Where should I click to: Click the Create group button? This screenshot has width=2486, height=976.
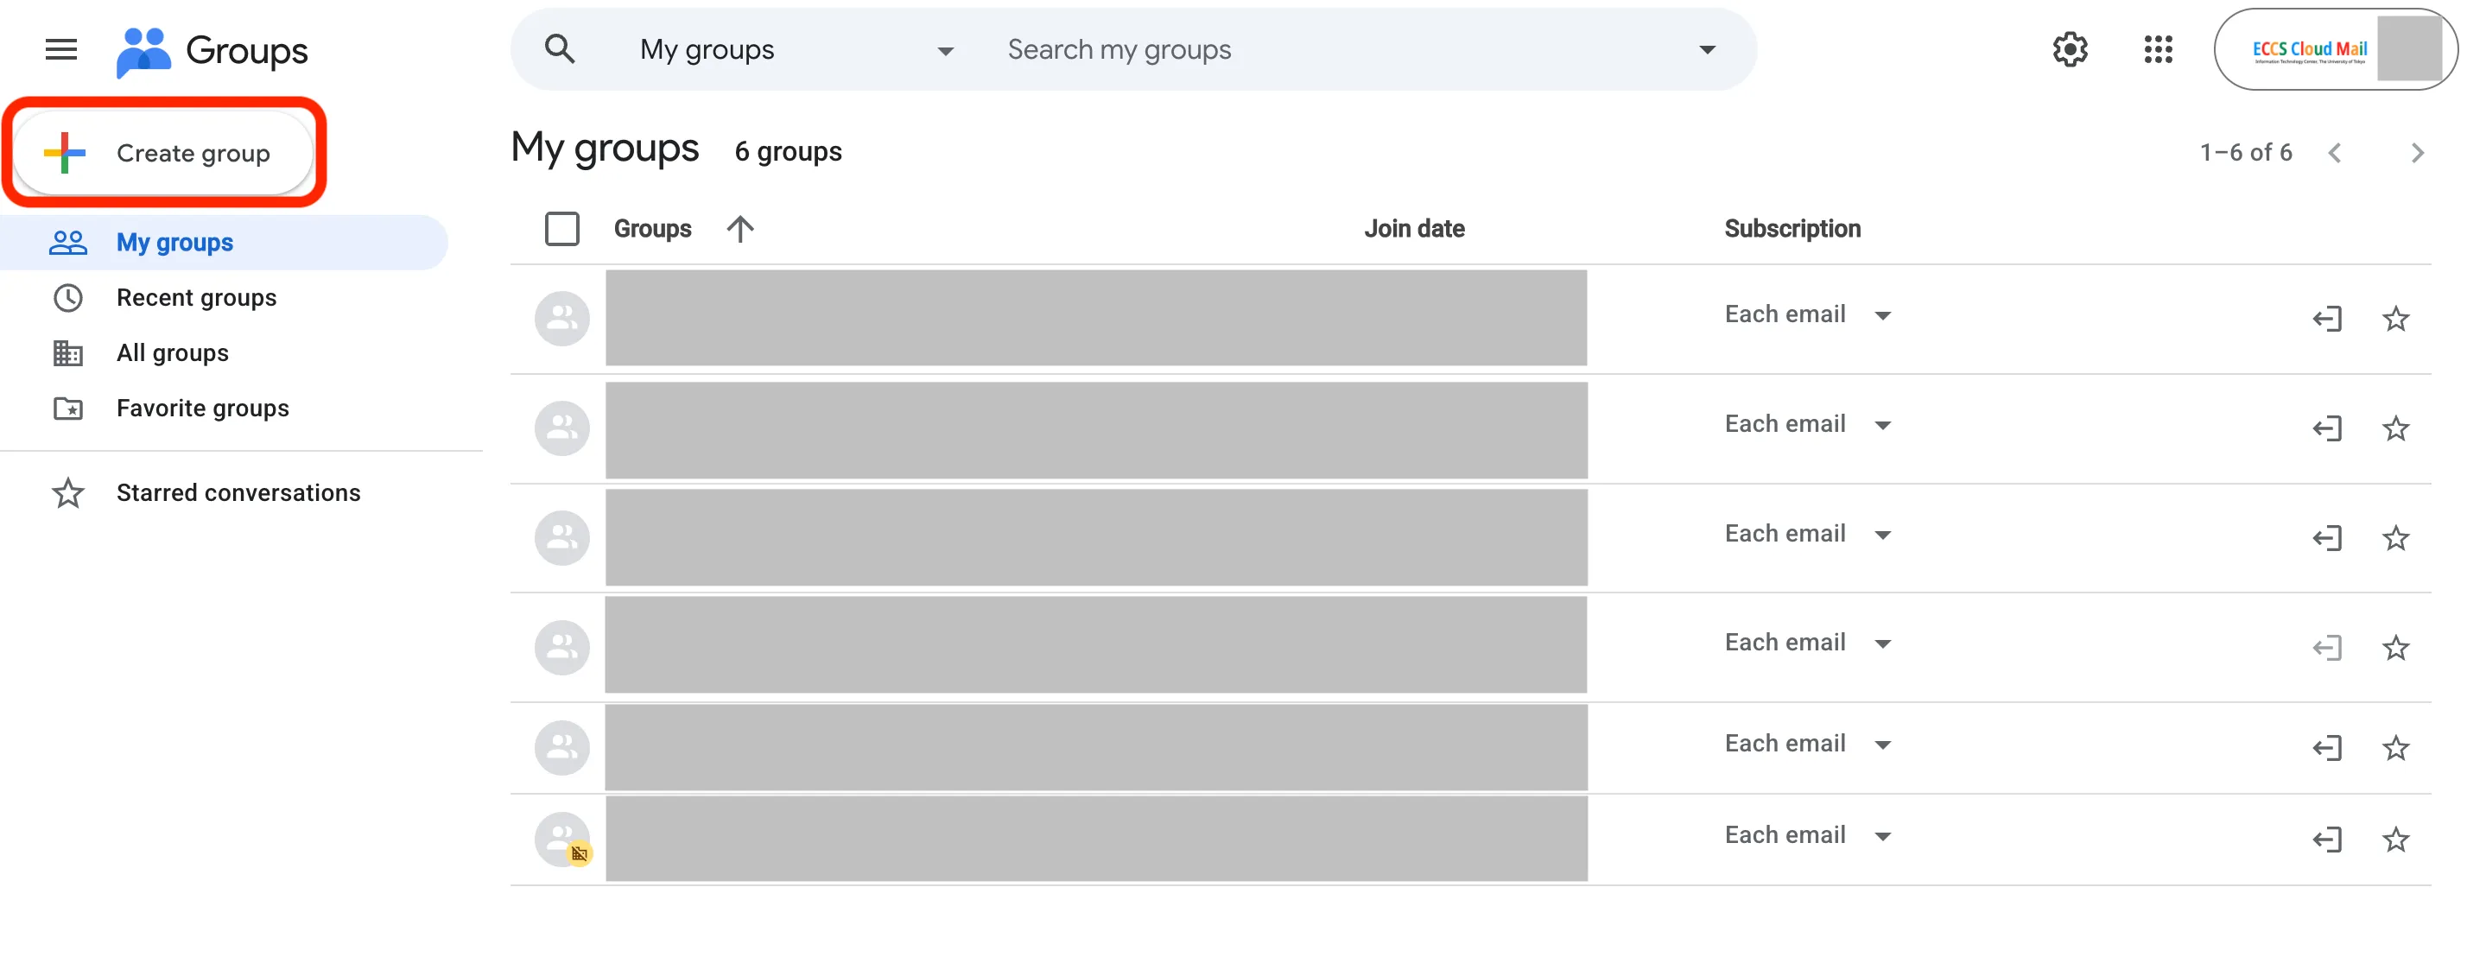click(164, 153)
